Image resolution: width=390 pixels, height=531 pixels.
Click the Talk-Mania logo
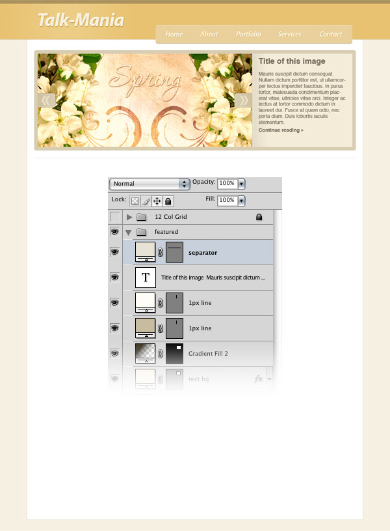[81, 20]
